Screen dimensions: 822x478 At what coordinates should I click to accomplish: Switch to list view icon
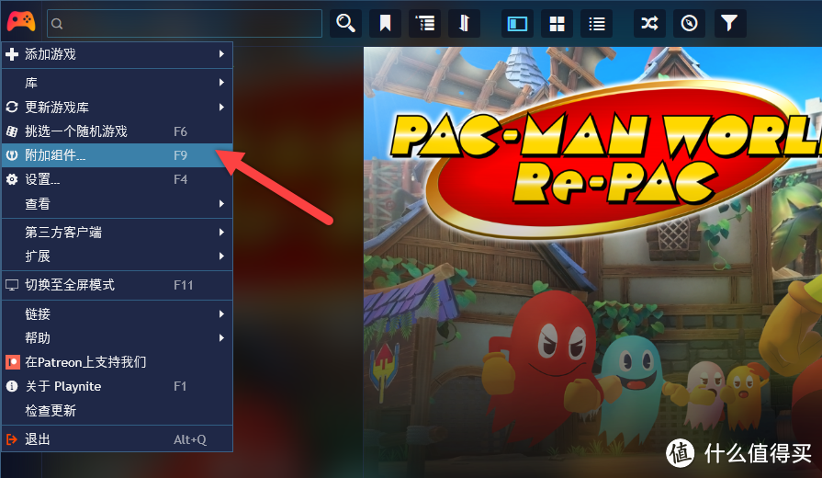click(597, 24)
